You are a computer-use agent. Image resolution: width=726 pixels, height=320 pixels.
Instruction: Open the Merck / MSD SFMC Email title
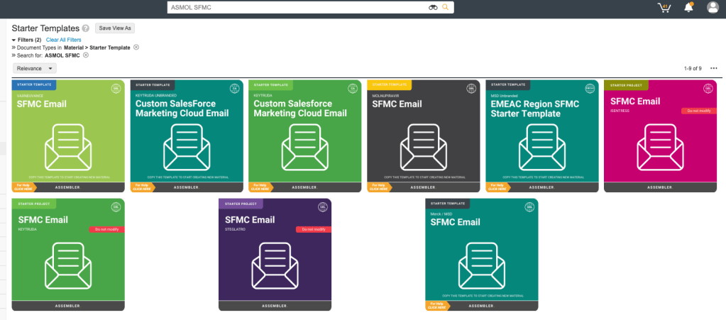pyautogui.click(x=456, y=222)
